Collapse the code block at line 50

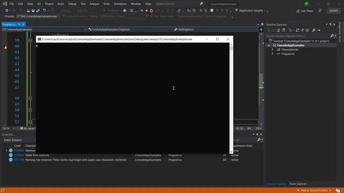(31, 110)
